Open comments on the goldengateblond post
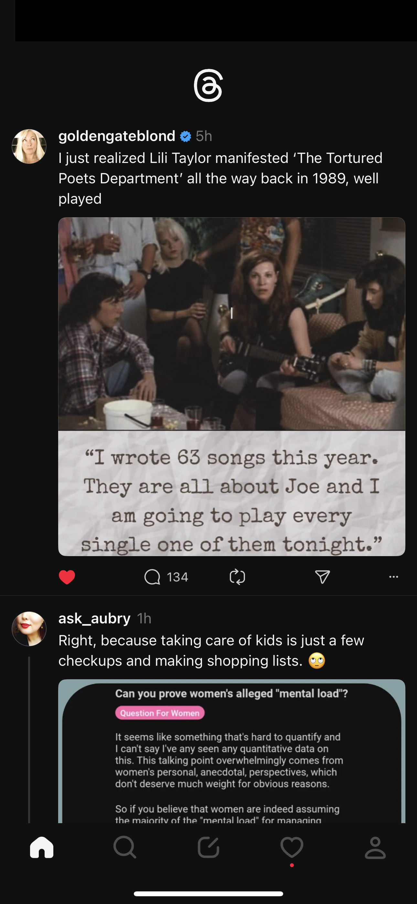 152,577
